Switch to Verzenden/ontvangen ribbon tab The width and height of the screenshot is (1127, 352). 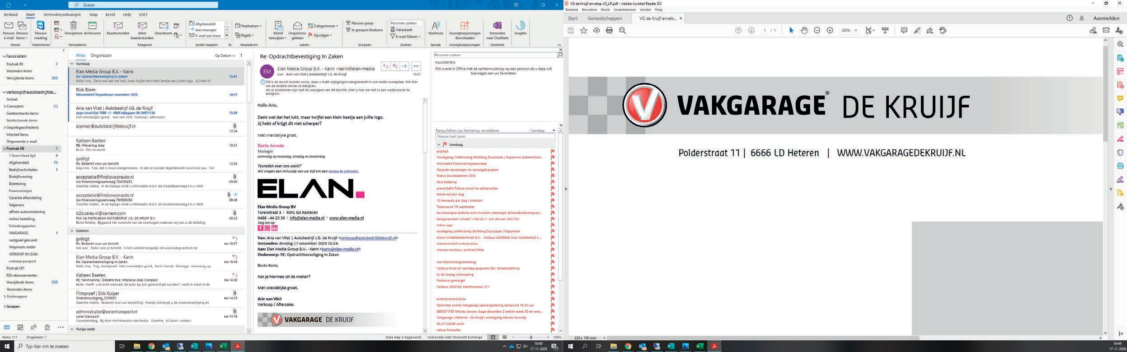[62, 14]
